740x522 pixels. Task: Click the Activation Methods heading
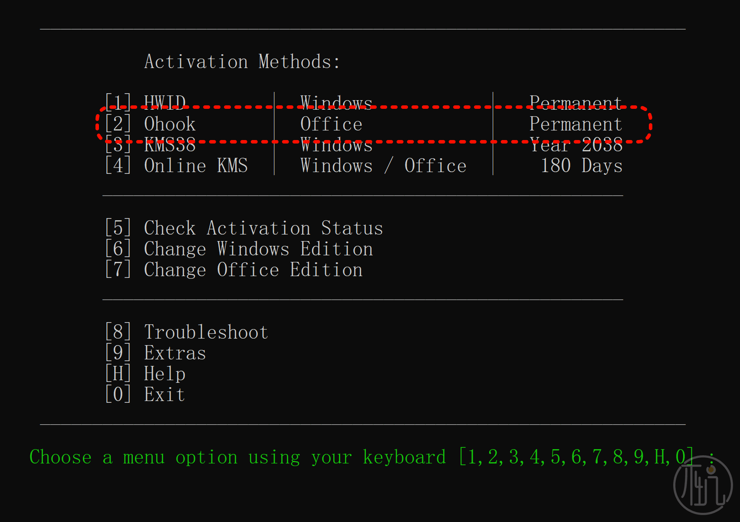pyautogui.click(x=242, y=62)
